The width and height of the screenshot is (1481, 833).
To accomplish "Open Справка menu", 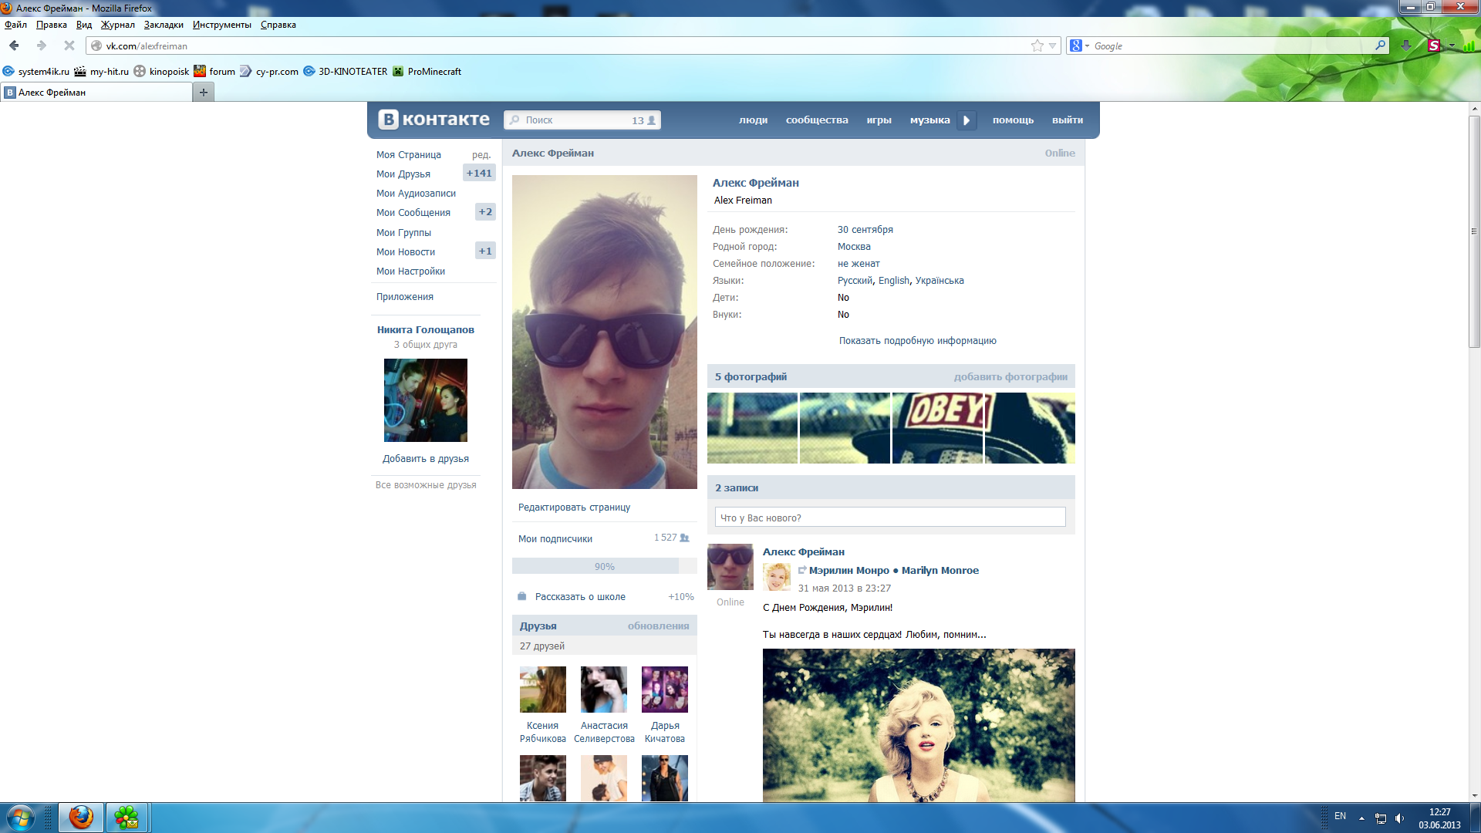I will pyautogui.click(x=278, y=25).
